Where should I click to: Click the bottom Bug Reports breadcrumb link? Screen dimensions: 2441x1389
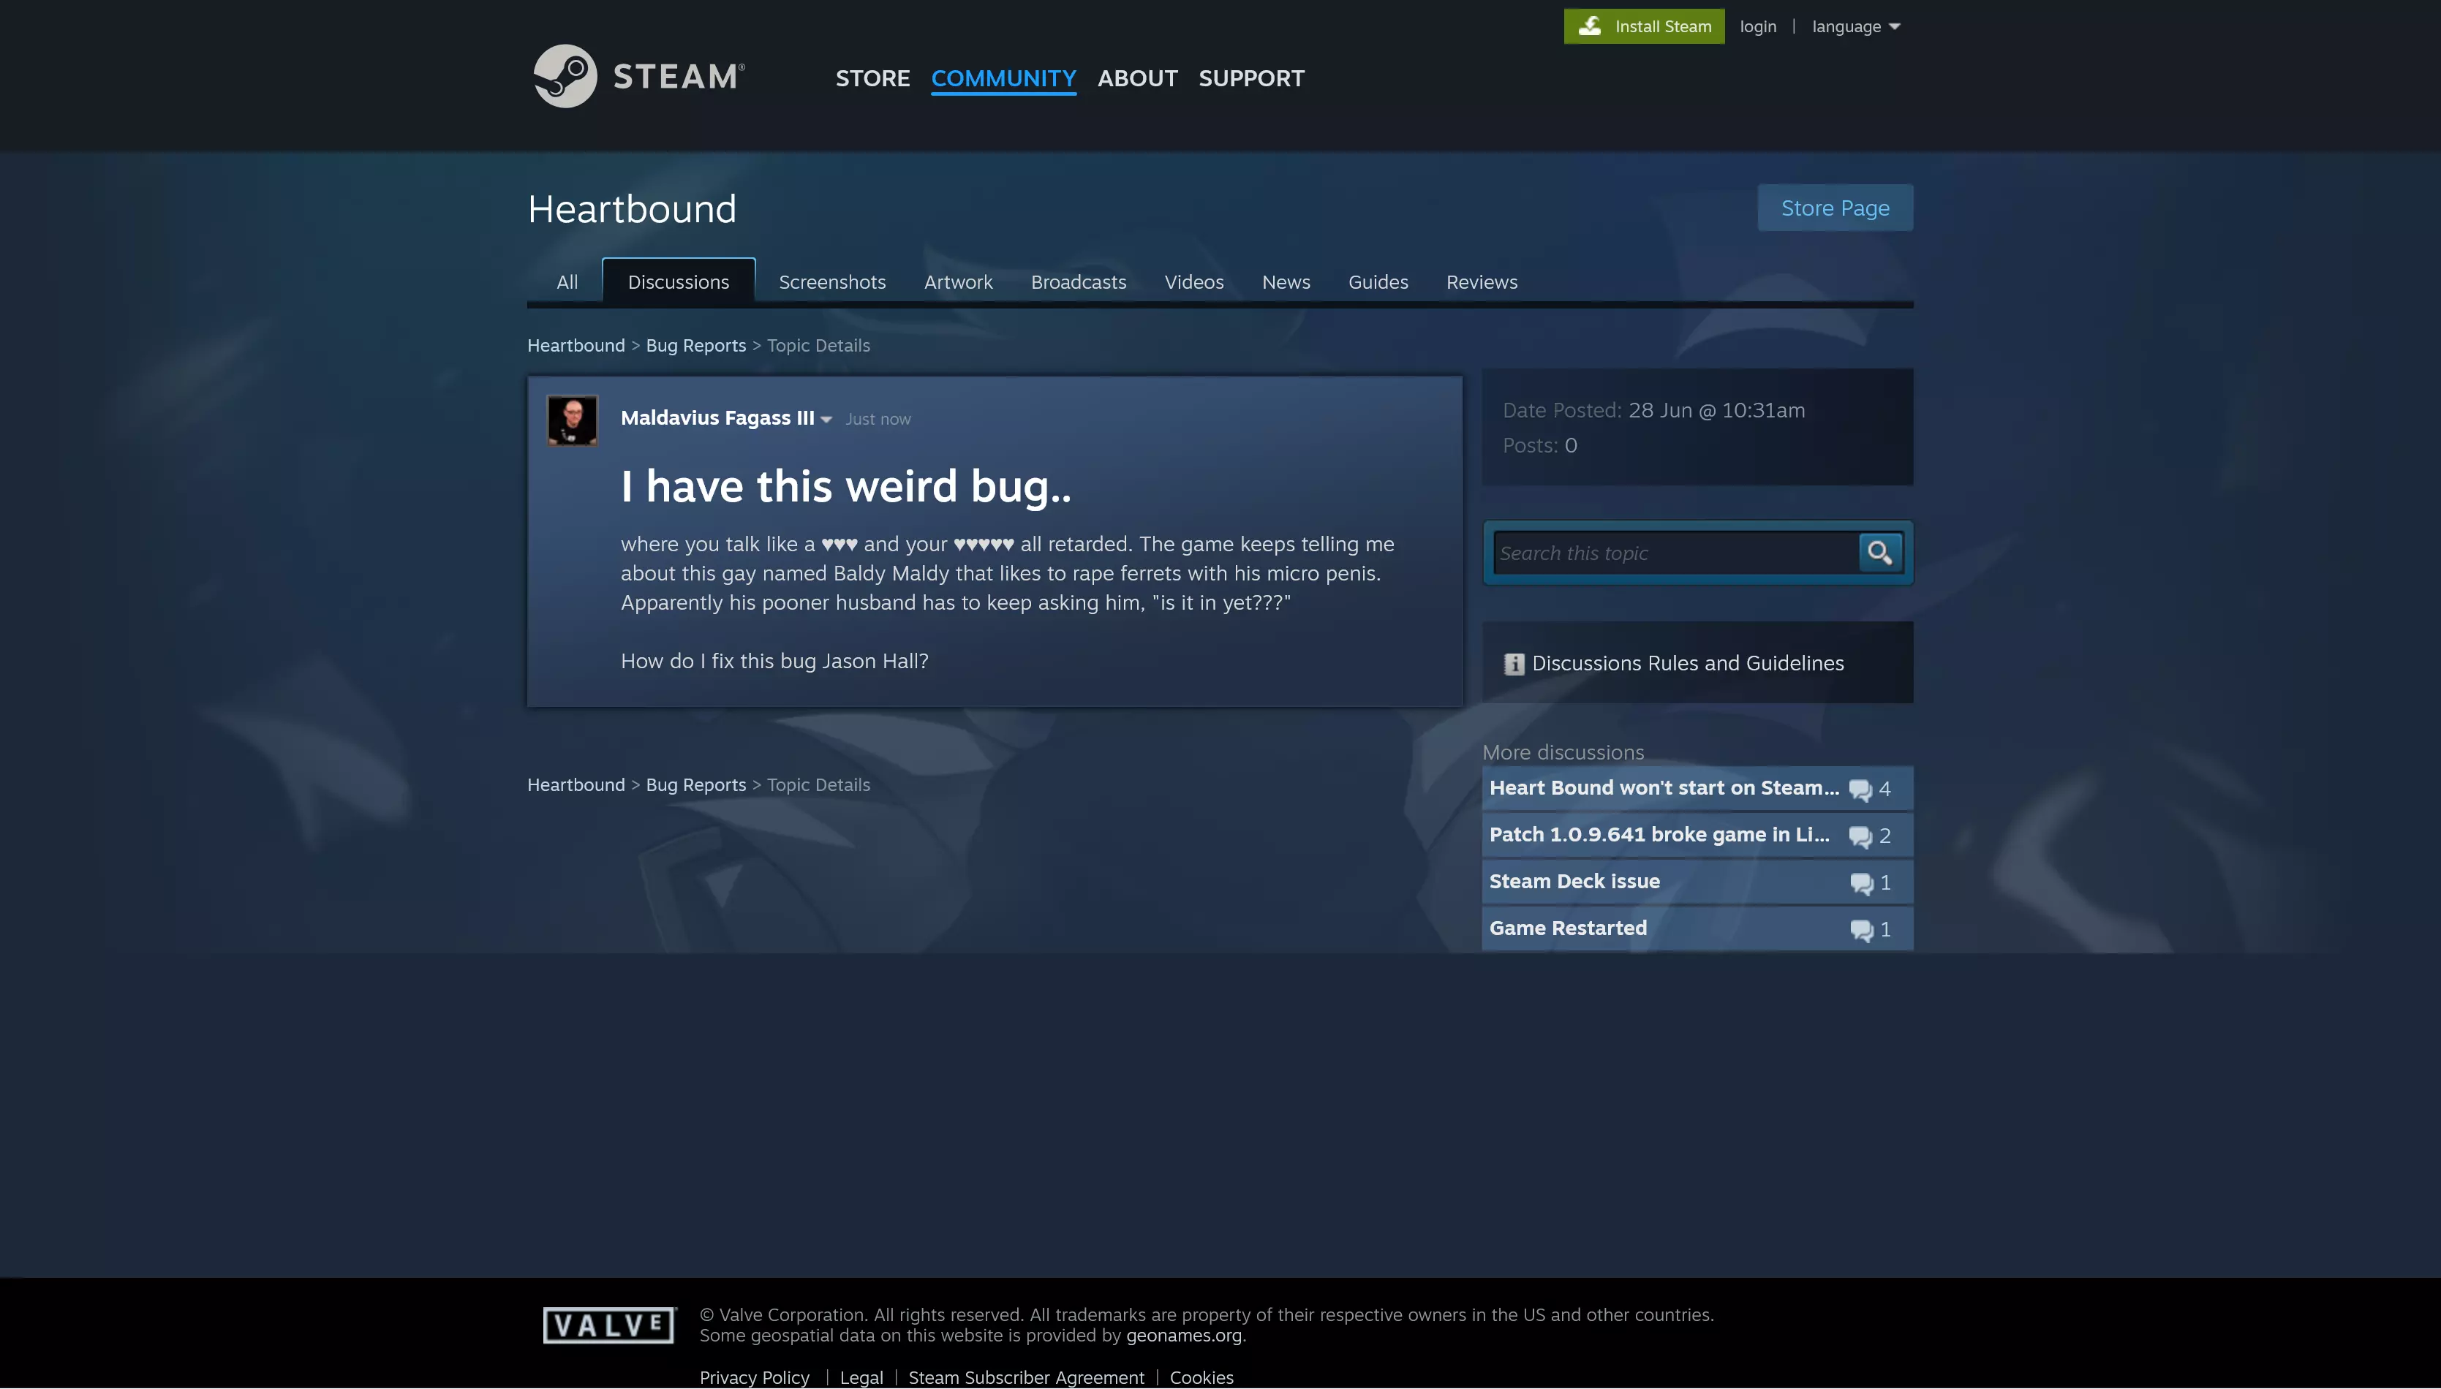[x=695, y=785]
